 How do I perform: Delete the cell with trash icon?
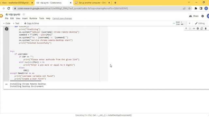click(206, 28)
